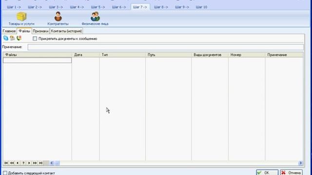Viewport: 312px width, 175px height.
Task: Jump to the last record in the navigator
Action: click(41, 163)
